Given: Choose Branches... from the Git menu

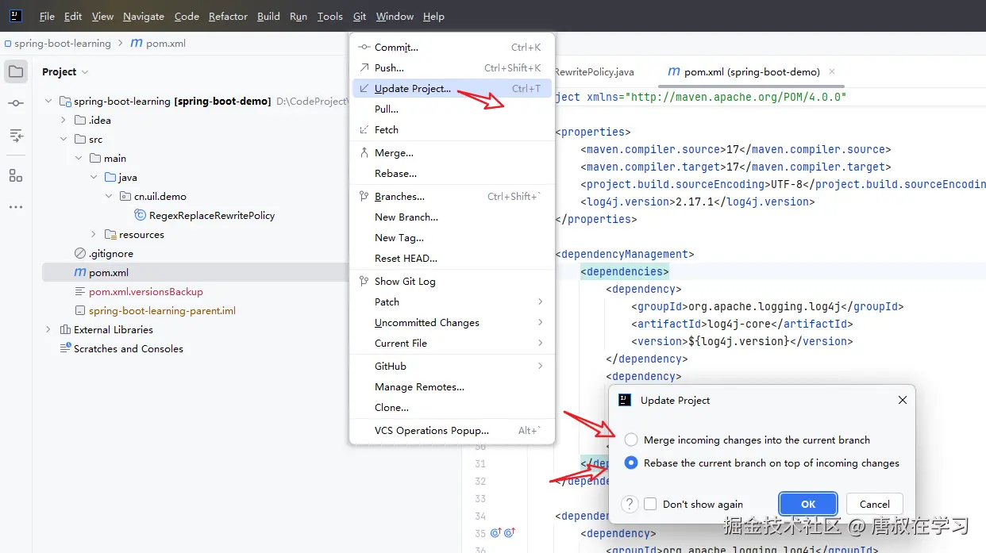Looking at the screenshot, I should 452,197.
